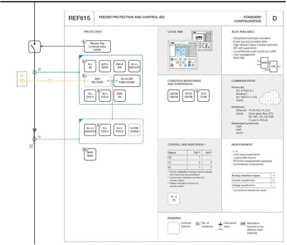This screenshot has height=245, width=287.
Task: Select the O→I 79 autoreclosing block
Action: tap(173, 199)
